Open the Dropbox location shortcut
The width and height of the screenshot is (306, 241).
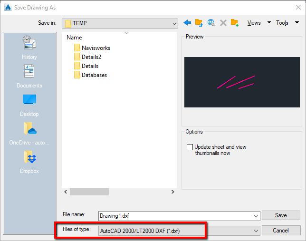[x=29, y=162]
